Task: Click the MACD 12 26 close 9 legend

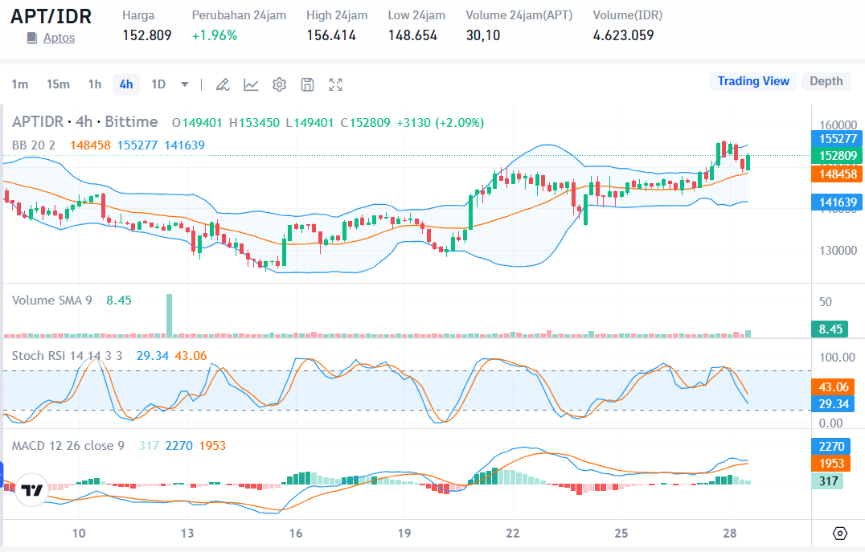Action: pyautogui.click(x=68, y=445)
